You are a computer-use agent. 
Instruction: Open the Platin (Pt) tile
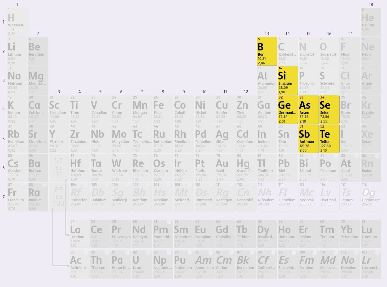point(204,168)
